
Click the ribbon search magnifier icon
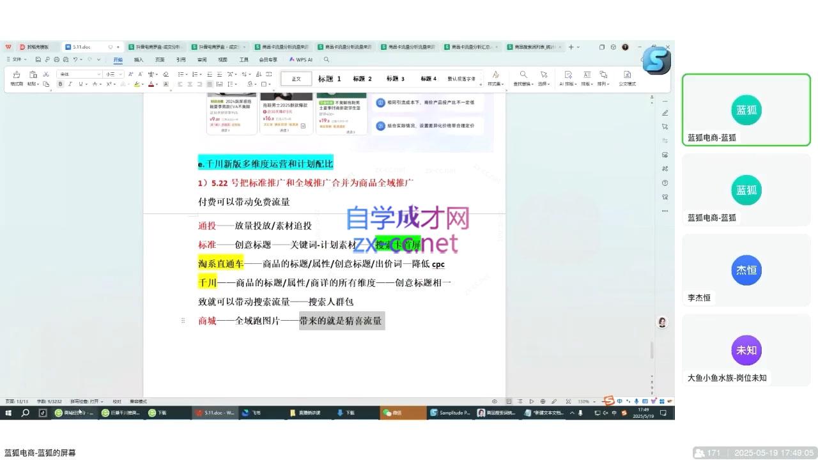pyautogui.click(x=327, y=59)
